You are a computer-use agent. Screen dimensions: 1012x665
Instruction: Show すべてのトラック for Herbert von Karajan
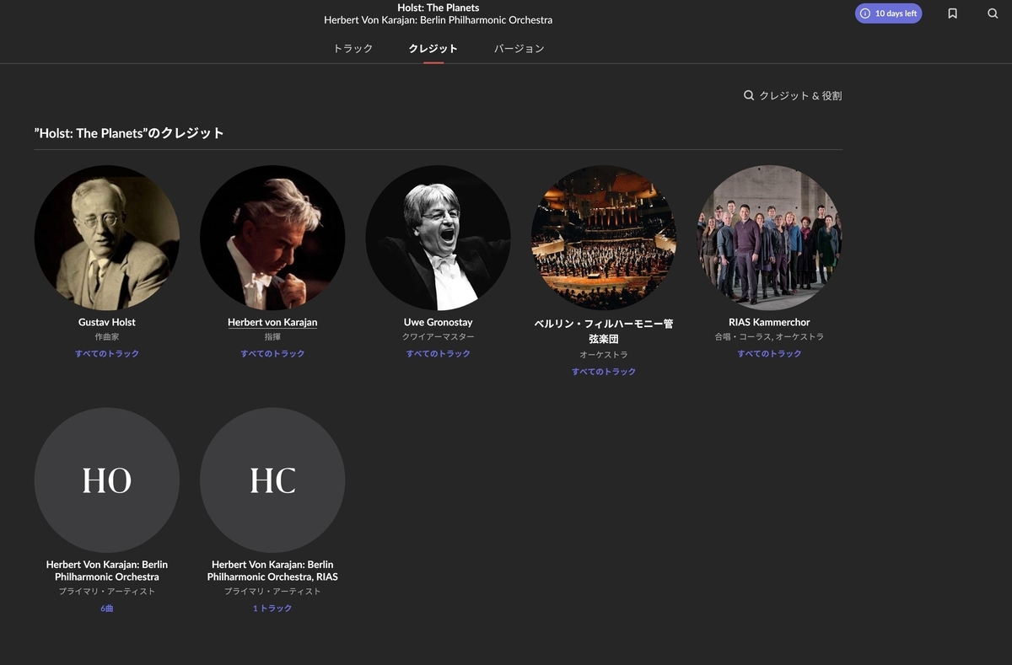(x=272, y=353)
